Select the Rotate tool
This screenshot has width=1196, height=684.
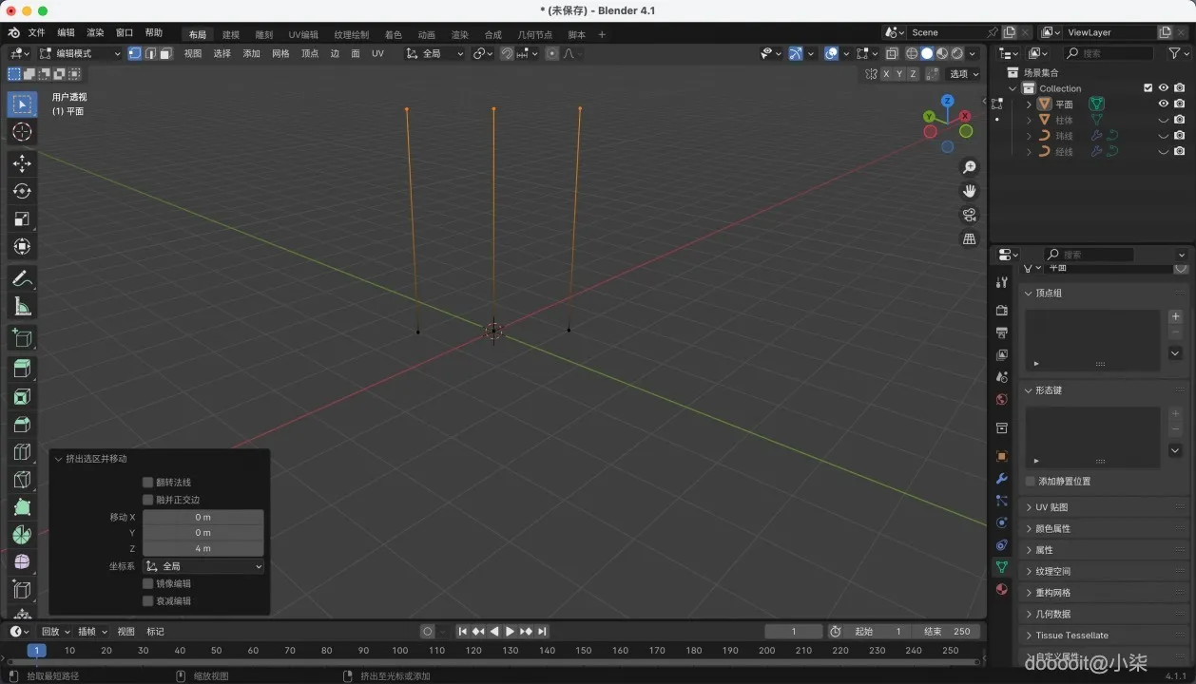coord(22,191)
